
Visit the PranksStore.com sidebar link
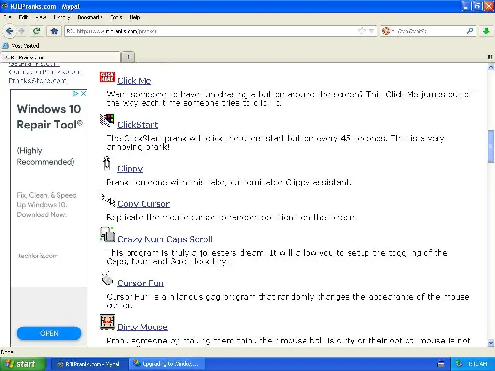(x=38, y=81)
